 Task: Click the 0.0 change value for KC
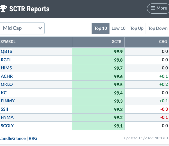point(165,93)
